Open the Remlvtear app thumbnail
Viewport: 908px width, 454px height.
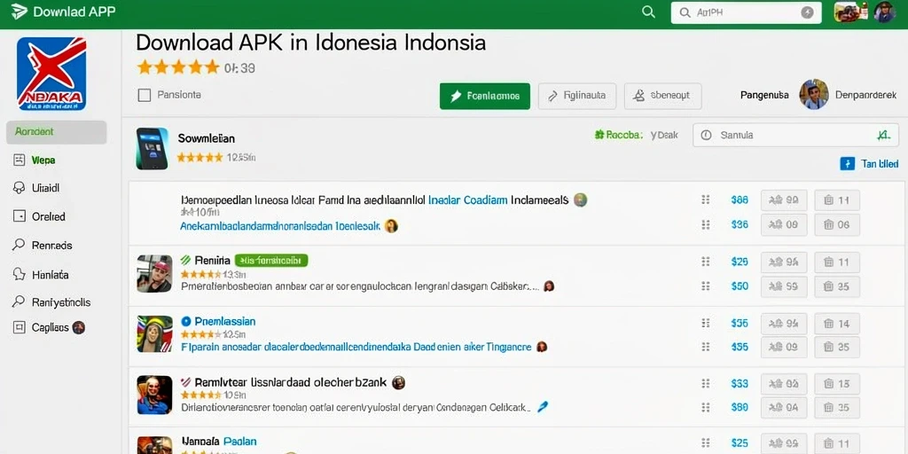[x=154, y=395]
